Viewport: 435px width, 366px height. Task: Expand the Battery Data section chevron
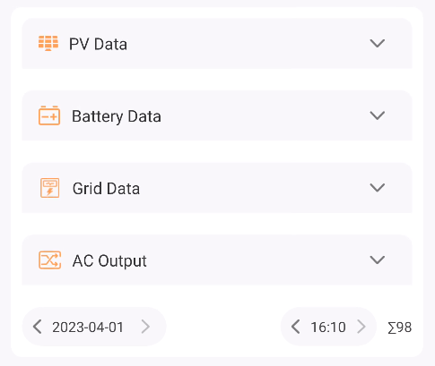point(378,115)
